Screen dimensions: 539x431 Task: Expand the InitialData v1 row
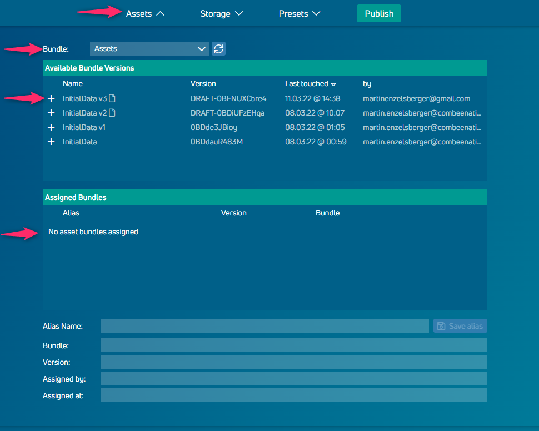pyautogui.click(x=51, y=127)
